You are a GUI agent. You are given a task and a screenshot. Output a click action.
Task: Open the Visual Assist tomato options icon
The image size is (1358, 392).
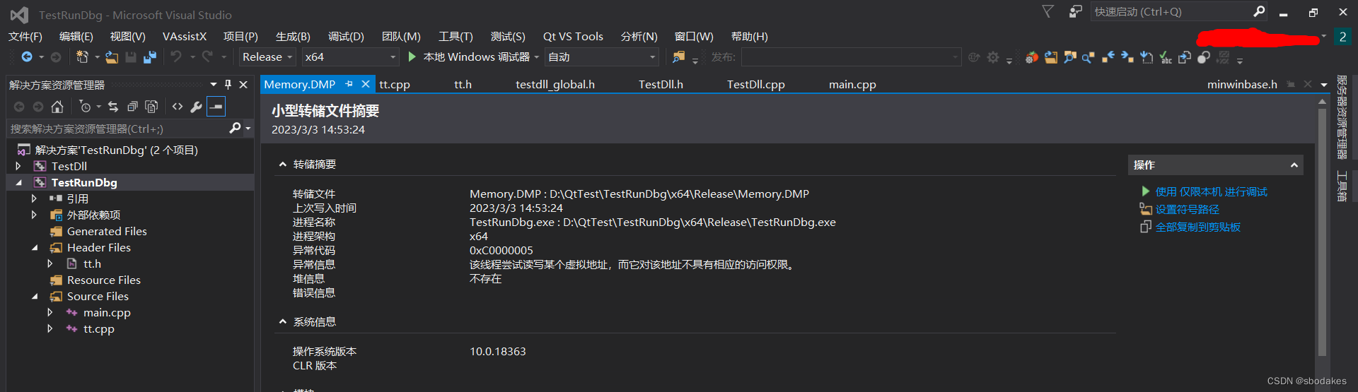(1032, 57)
